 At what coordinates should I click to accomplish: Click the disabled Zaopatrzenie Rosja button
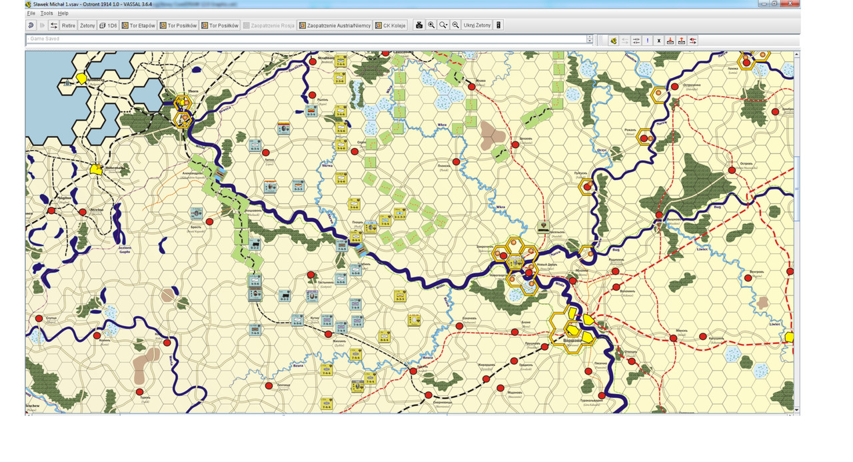(x=269, y=25)
